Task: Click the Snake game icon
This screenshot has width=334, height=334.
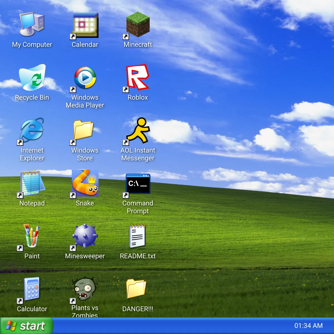Action: click(x=85, y=183)
